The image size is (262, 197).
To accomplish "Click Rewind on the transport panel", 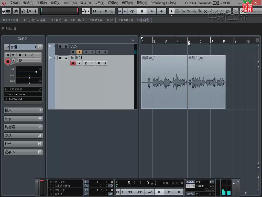I will (130, 192).
